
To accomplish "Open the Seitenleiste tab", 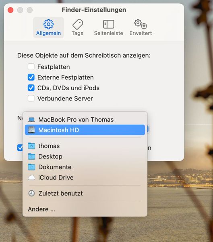I will (108, 27).
